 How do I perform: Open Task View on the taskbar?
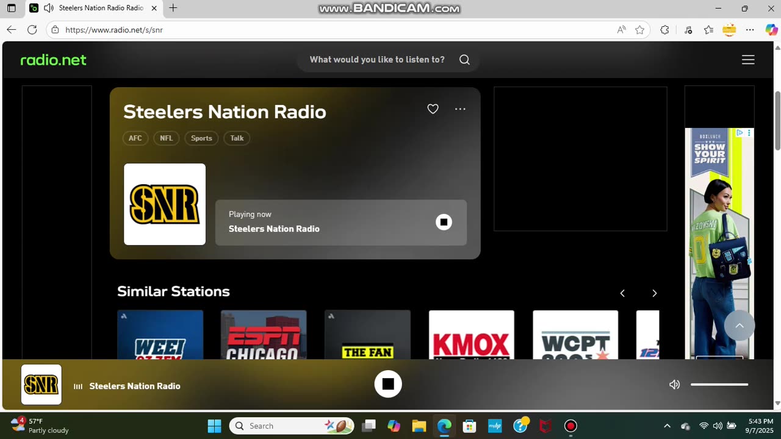coord(369,426)
